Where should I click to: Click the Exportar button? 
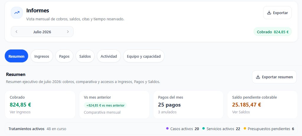click(x=277, y=13)
